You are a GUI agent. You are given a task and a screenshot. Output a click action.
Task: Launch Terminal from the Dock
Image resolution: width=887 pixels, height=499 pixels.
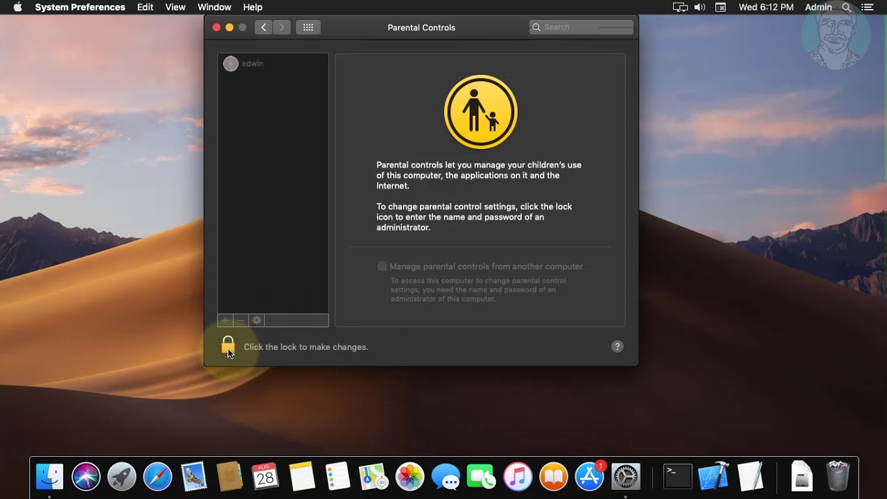click(x=678, y=477)
